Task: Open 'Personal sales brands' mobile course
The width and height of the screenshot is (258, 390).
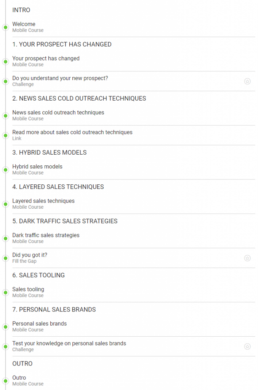Action: pyautogui.click(x=39, y=323)
